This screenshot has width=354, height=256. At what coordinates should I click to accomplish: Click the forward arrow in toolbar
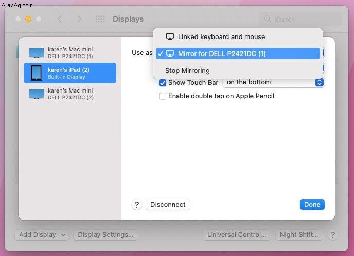click(x=79, y=19)
